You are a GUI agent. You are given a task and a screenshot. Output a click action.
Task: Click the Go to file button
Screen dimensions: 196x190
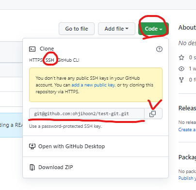tap(77, 29)
